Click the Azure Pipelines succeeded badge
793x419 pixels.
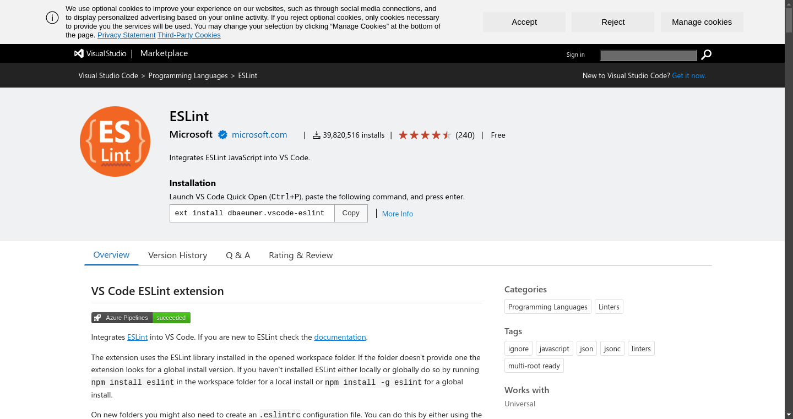pyautogui.click(x=141, y=318)
